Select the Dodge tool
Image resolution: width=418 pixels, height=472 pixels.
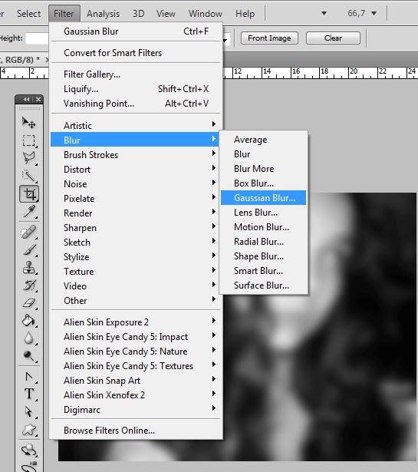coord(29,356)
